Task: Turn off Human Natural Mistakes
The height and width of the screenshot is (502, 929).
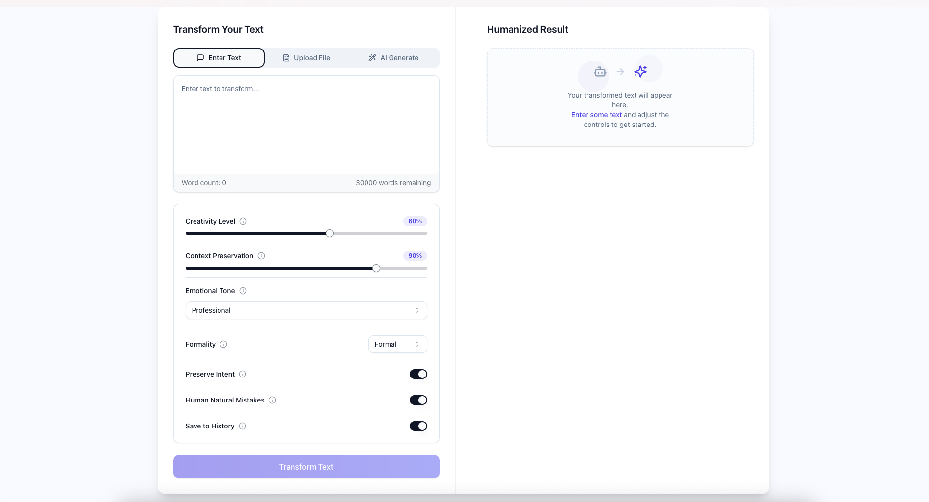Action: point(418,400)
